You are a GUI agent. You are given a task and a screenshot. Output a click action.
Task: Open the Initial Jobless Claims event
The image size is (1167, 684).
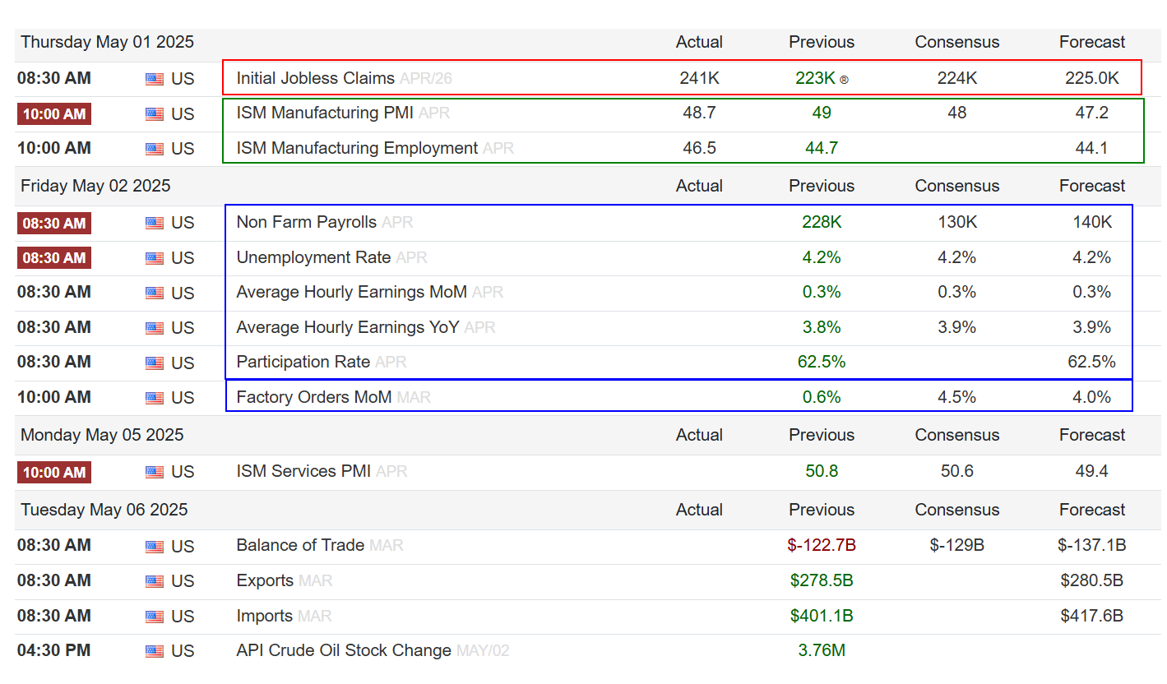pyautogui.click(x=315, y=79)
